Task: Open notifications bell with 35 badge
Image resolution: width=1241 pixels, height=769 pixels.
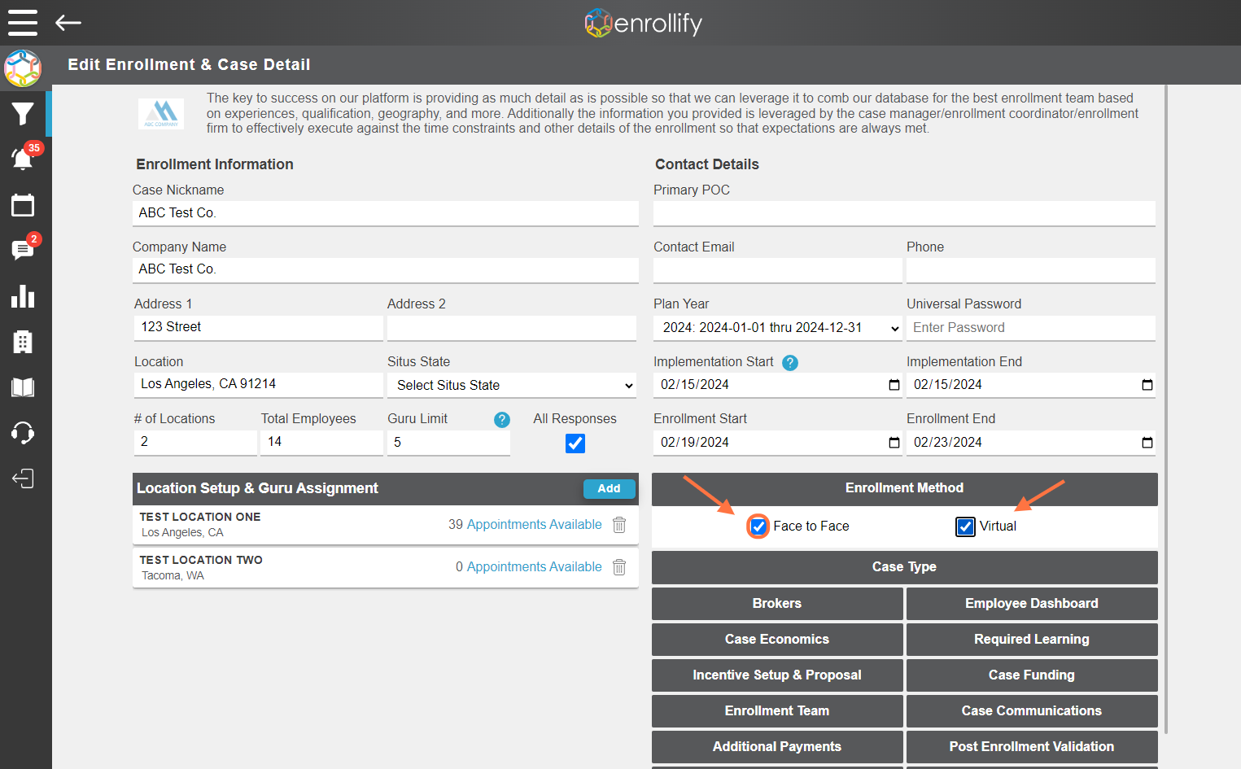Action: pyautogui.click(x=23, y=159)
